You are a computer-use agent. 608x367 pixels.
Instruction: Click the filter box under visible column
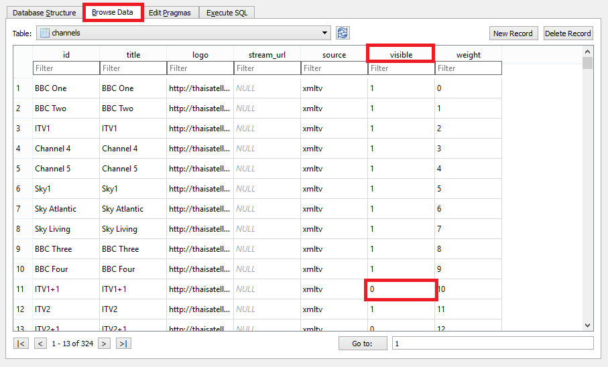(401, 68)
